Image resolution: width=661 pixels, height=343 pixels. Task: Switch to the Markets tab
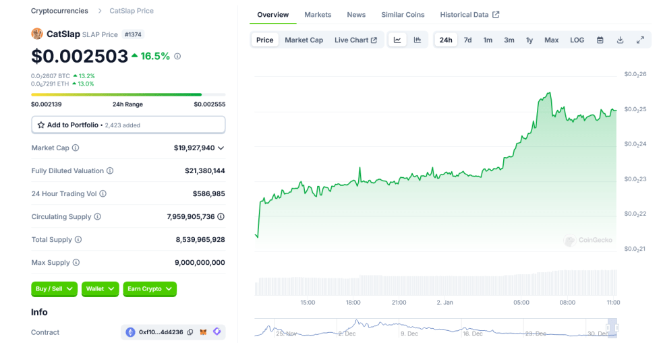coord(318,15)
